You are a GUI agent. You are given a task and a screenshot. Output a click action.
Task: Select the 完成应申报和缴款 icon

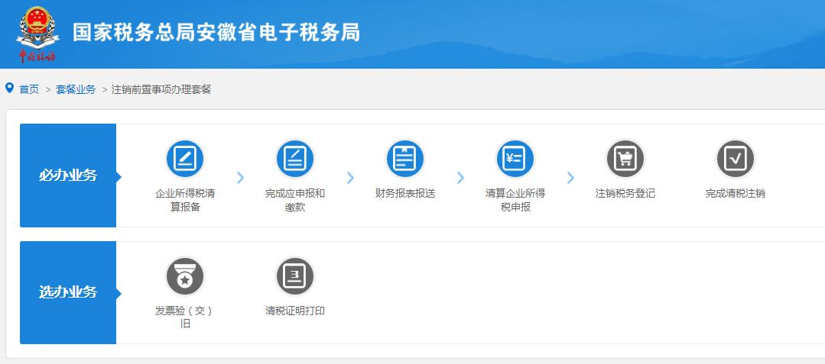tap(294, 159)
